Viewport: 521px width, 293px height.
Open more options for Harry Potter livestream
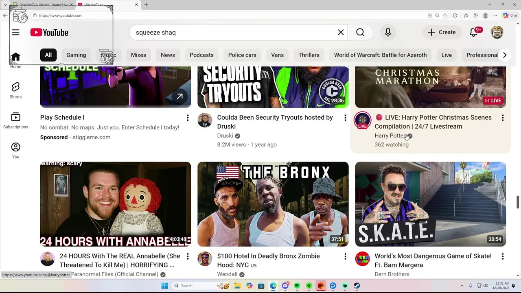pos(503,118)
